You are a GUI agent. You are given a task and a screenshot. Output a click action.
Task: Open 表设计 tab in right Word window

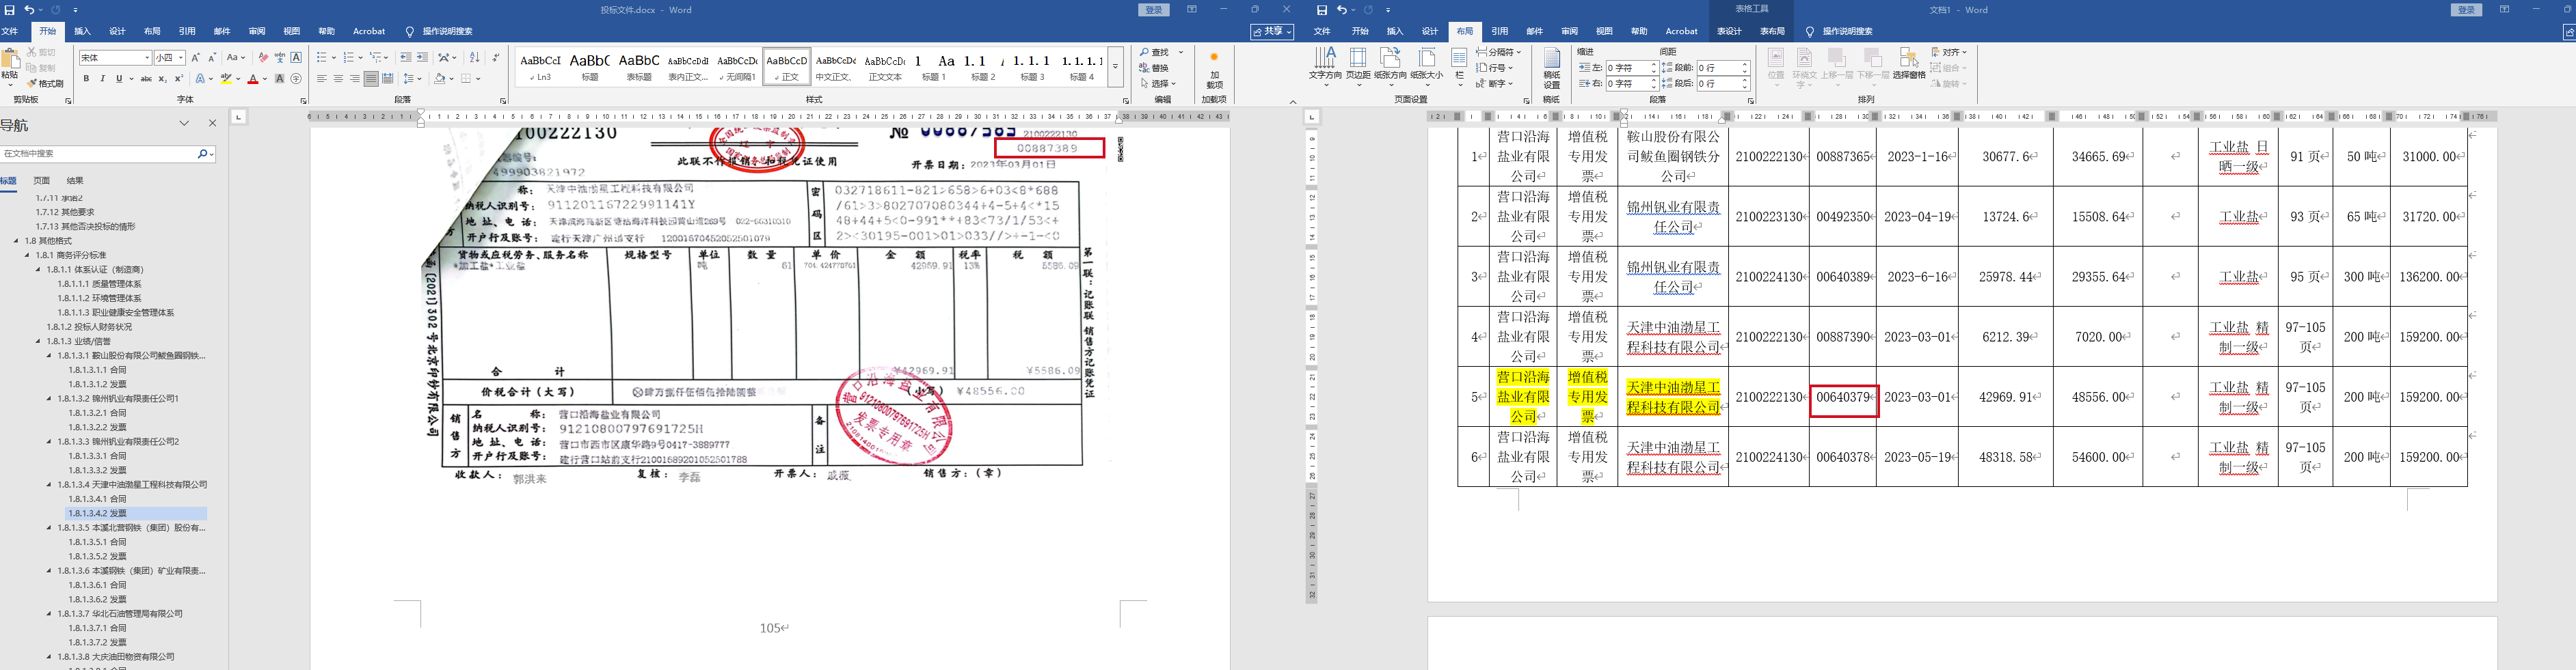click(1729, 32)
